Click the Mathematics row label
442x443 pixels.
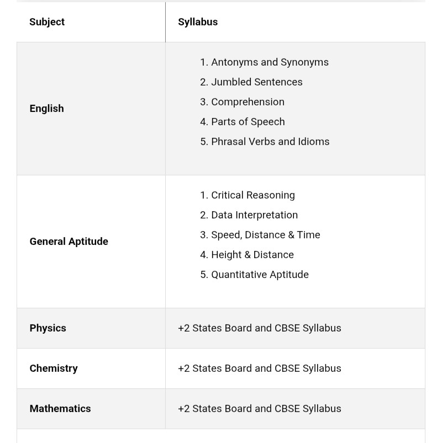pos(60,409)
